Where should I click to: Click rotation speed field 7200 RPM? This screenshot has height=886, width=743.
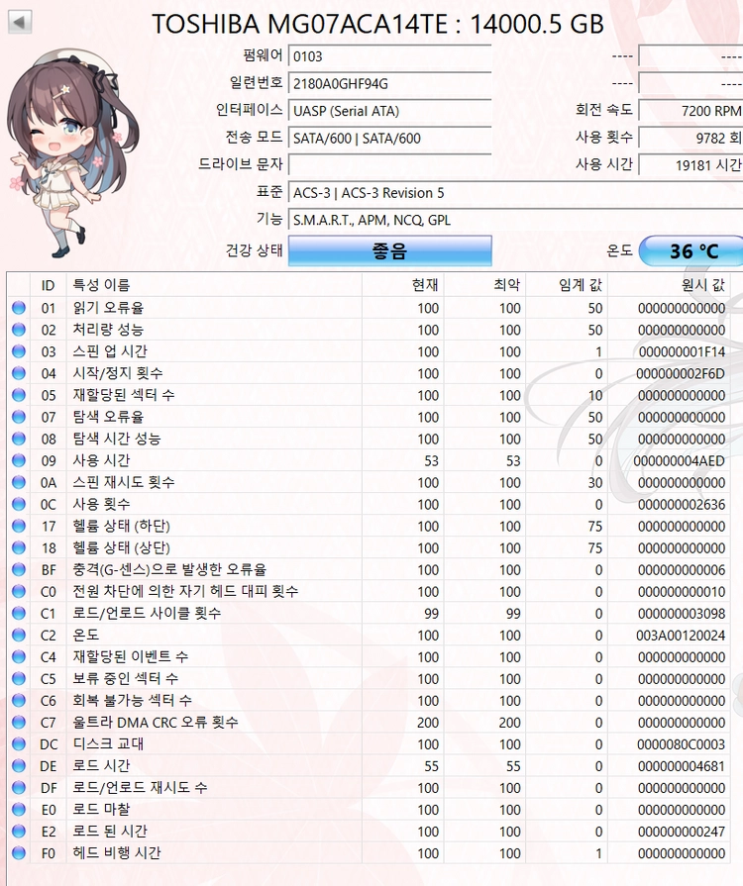[x=690, y=111]
